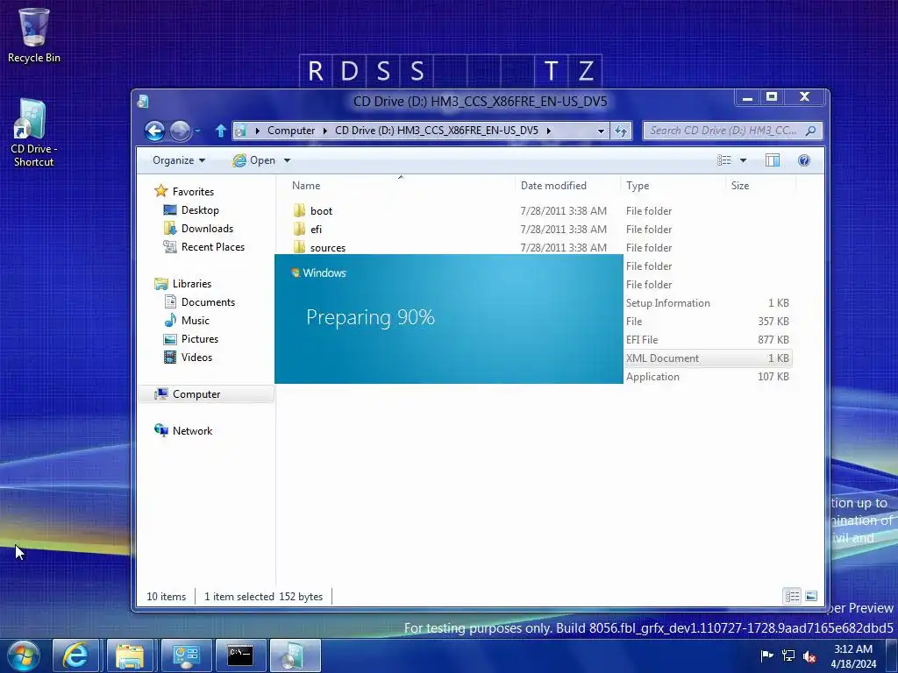Viewport: 898px width, 673px height.
Task: Select the Application 107 KB row
Action: click(x=708, y=377)
